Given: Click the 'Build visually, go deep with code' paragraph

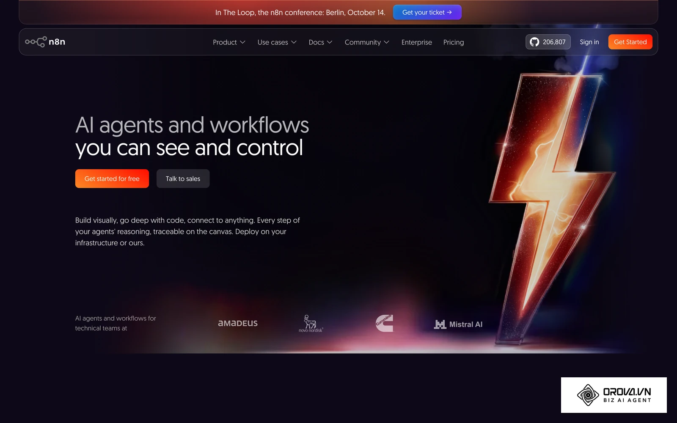Looking at the screenshot, I should coord(187,231).
